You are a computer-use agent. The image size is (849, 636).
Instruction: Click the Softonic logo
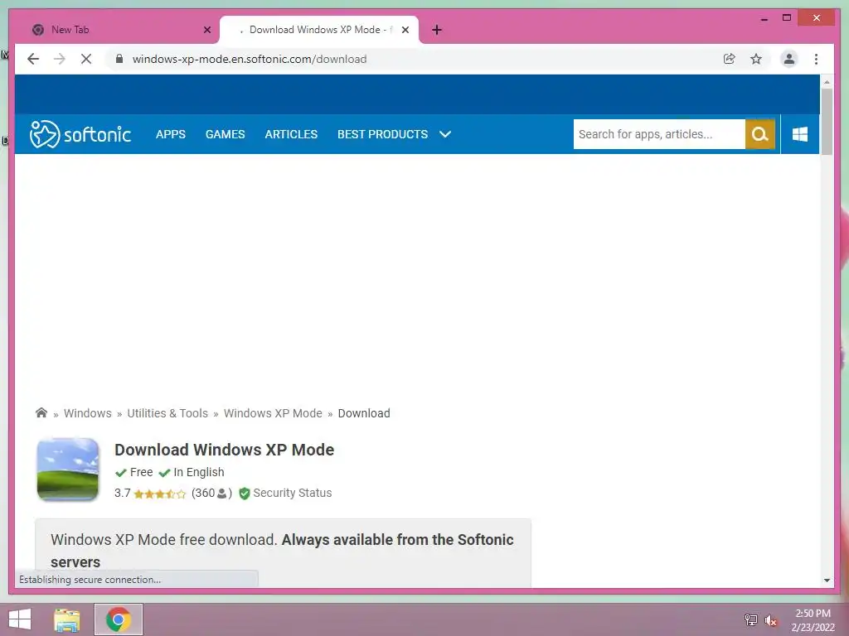point(80,134)
